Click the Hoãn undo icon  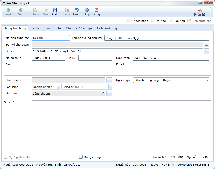coord(77,10)
